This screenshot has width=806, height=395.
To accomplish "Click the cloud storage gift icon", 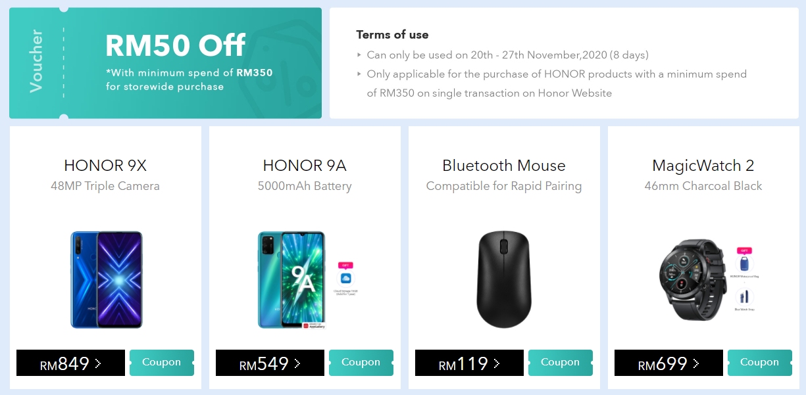I will 345,278.
